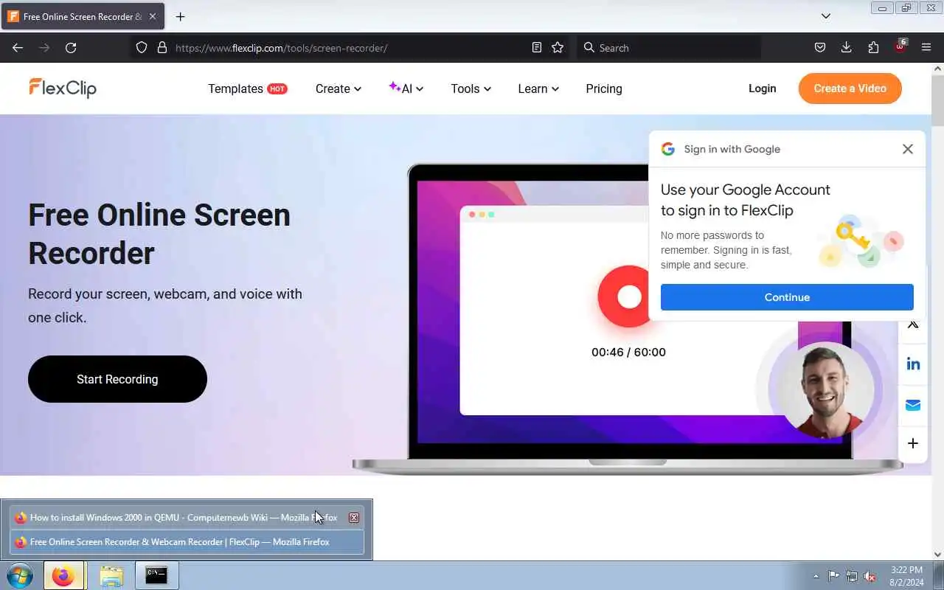Open the Save to Pocket icon
Image resolution: width=944 pixels, height=590 pixels.
819,47
